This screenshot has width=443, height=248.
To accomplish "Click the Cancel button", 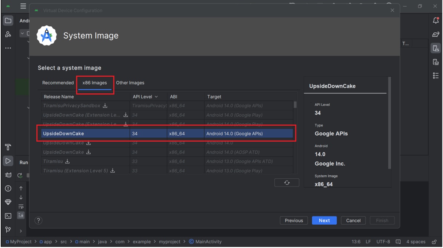I will pos(353,221).
